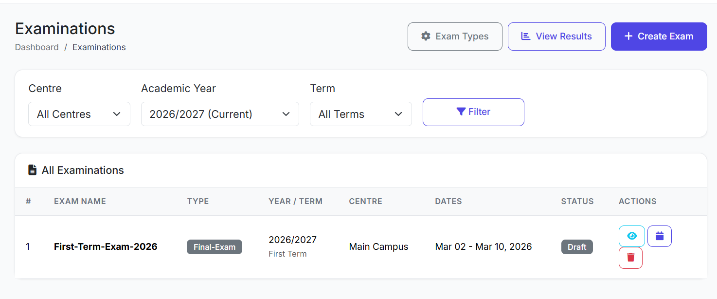Select the First-Term-Exam-2026 exam name

coord(106,246)
